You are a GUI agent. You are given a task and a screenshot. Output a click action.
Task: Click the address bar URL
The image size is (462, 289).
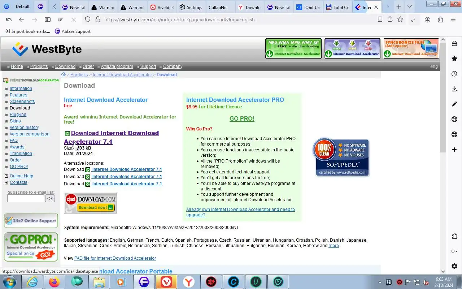coord(179,20)
